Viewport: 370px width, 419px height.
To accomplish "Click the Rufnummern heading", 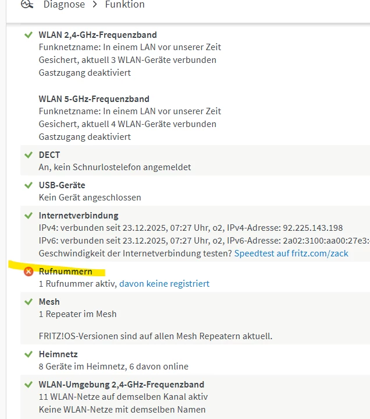I will pos(65,272).
